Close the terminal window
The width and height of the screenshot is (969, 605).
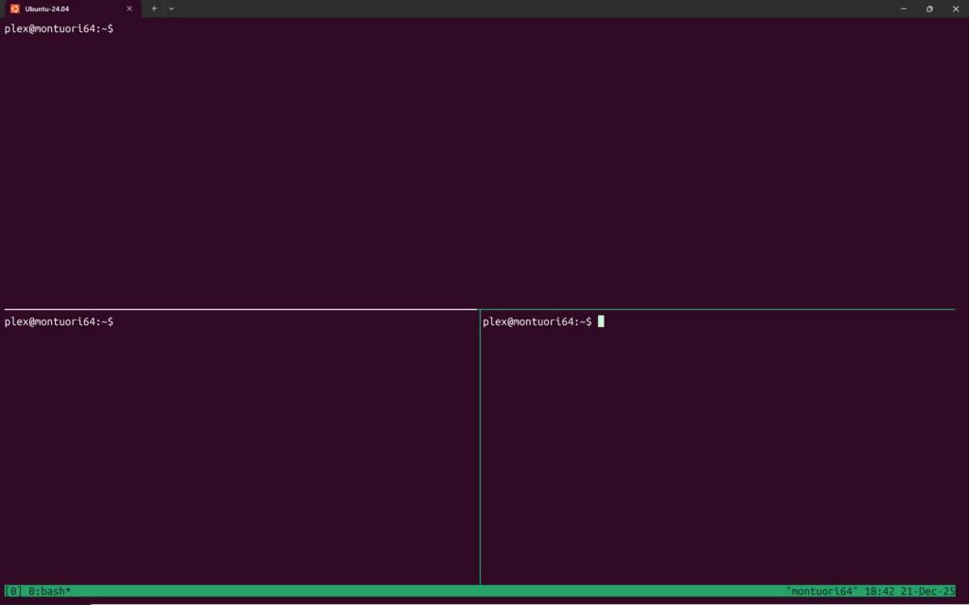point(956,9)
